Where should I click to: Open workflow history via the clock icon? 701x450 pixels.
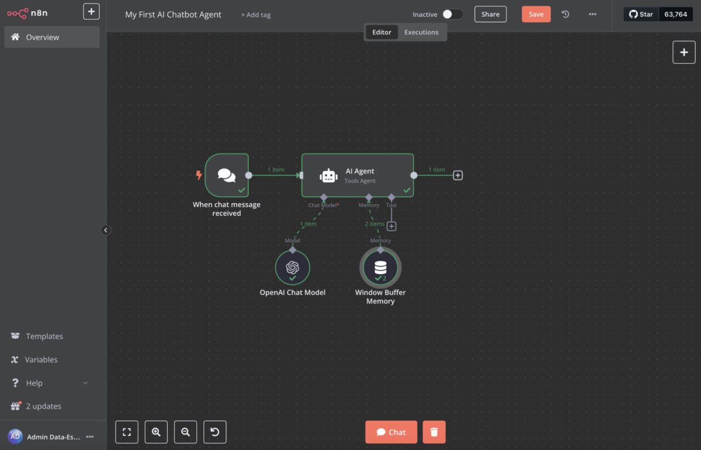coord(565,14)
